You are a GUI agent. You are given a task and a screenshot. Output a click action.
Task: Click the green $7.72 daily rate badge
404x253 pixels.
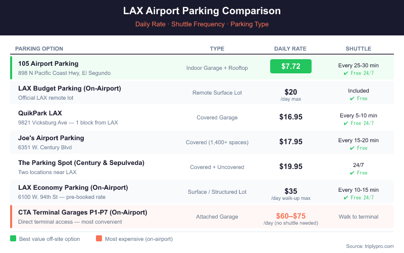290,66
